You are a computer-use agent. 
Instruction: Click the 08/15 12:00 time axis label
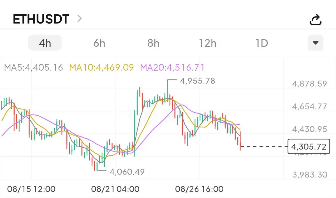[31, 189]
